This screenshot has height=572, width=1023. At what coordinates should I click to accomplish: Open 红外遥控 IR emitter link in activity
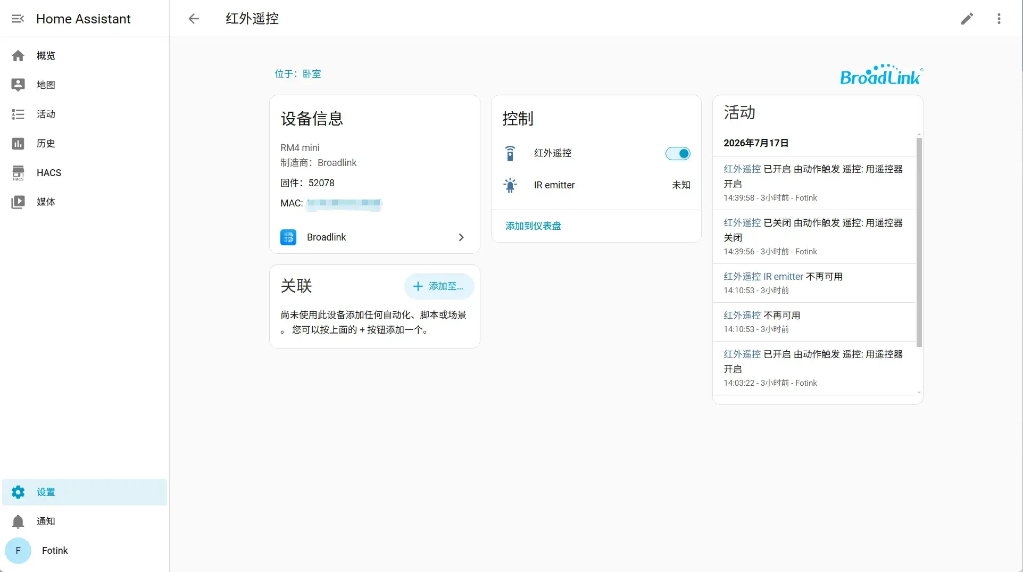[763, 276]
